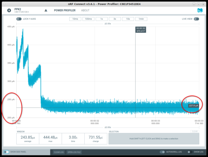Toggle the Live View switch
Screen dimensions: 208x157
196,19
